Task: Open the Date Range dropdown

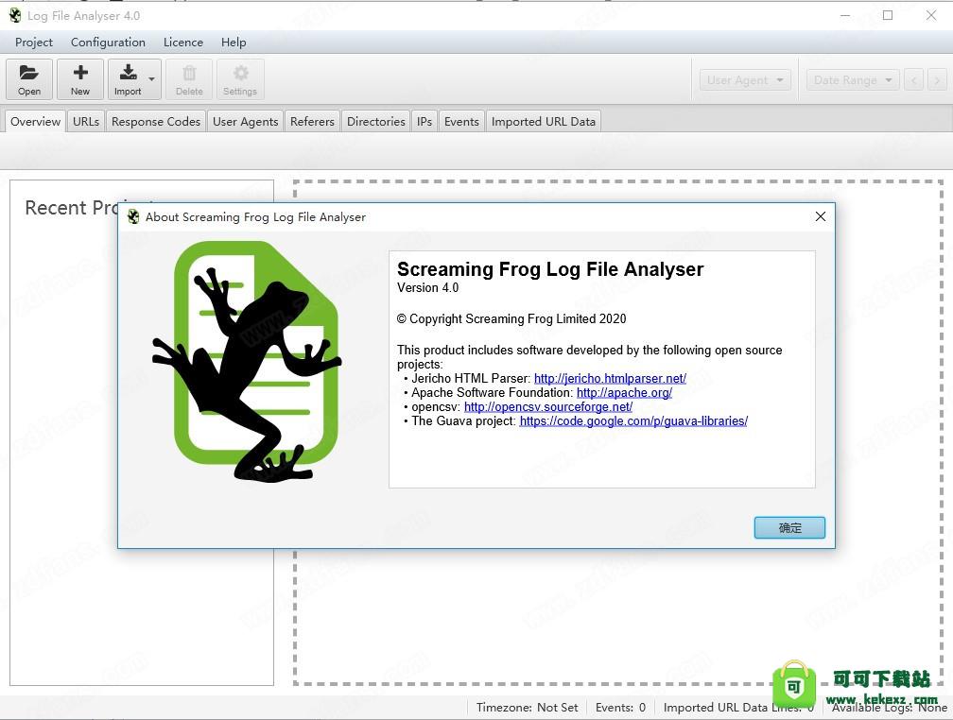Action: [x=852, y=80]
